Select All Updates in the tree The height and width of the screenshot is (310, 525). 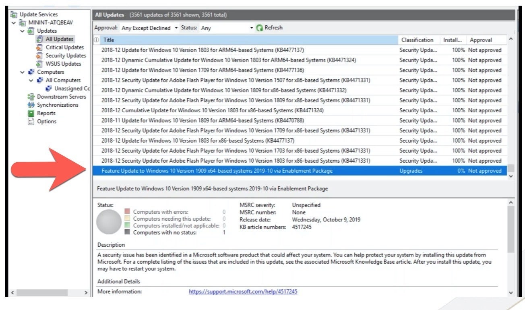click(x=60, y=39)
